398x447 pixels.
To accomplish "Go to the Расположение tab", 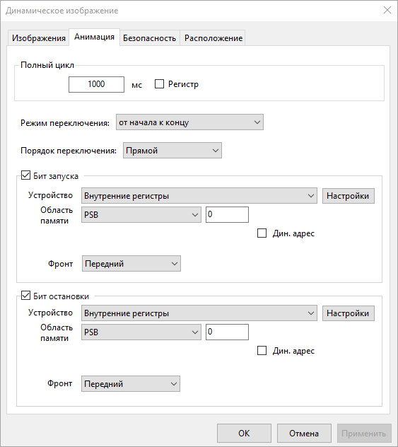I will coord(213,38).
